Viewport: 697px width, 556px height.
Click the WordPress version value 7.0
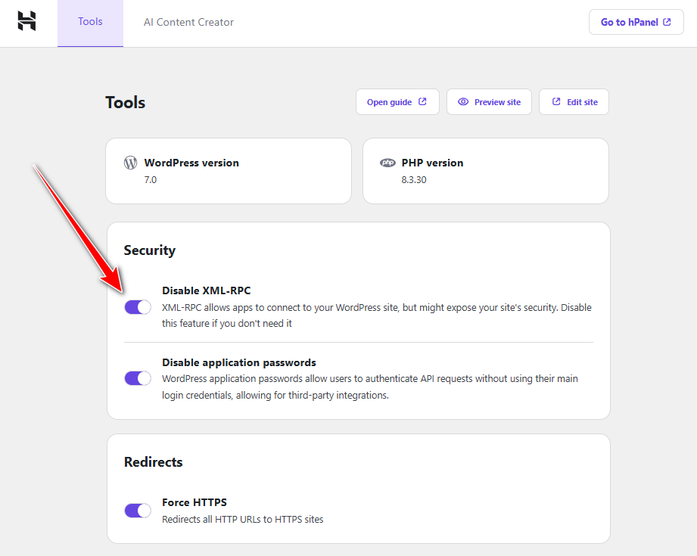pyautogui.click(x=151, y=179)
